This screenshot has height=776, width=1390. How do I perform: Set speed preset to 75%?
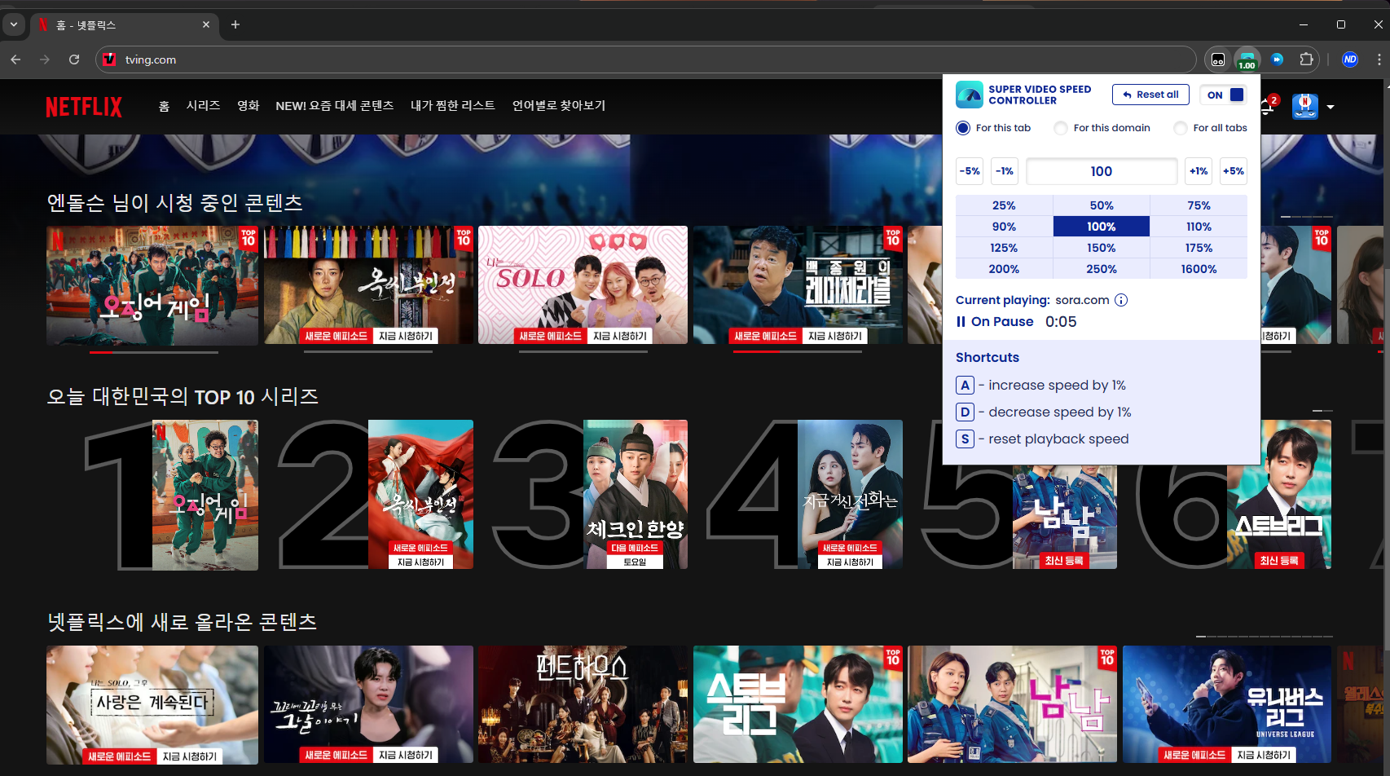point(1199,205)
